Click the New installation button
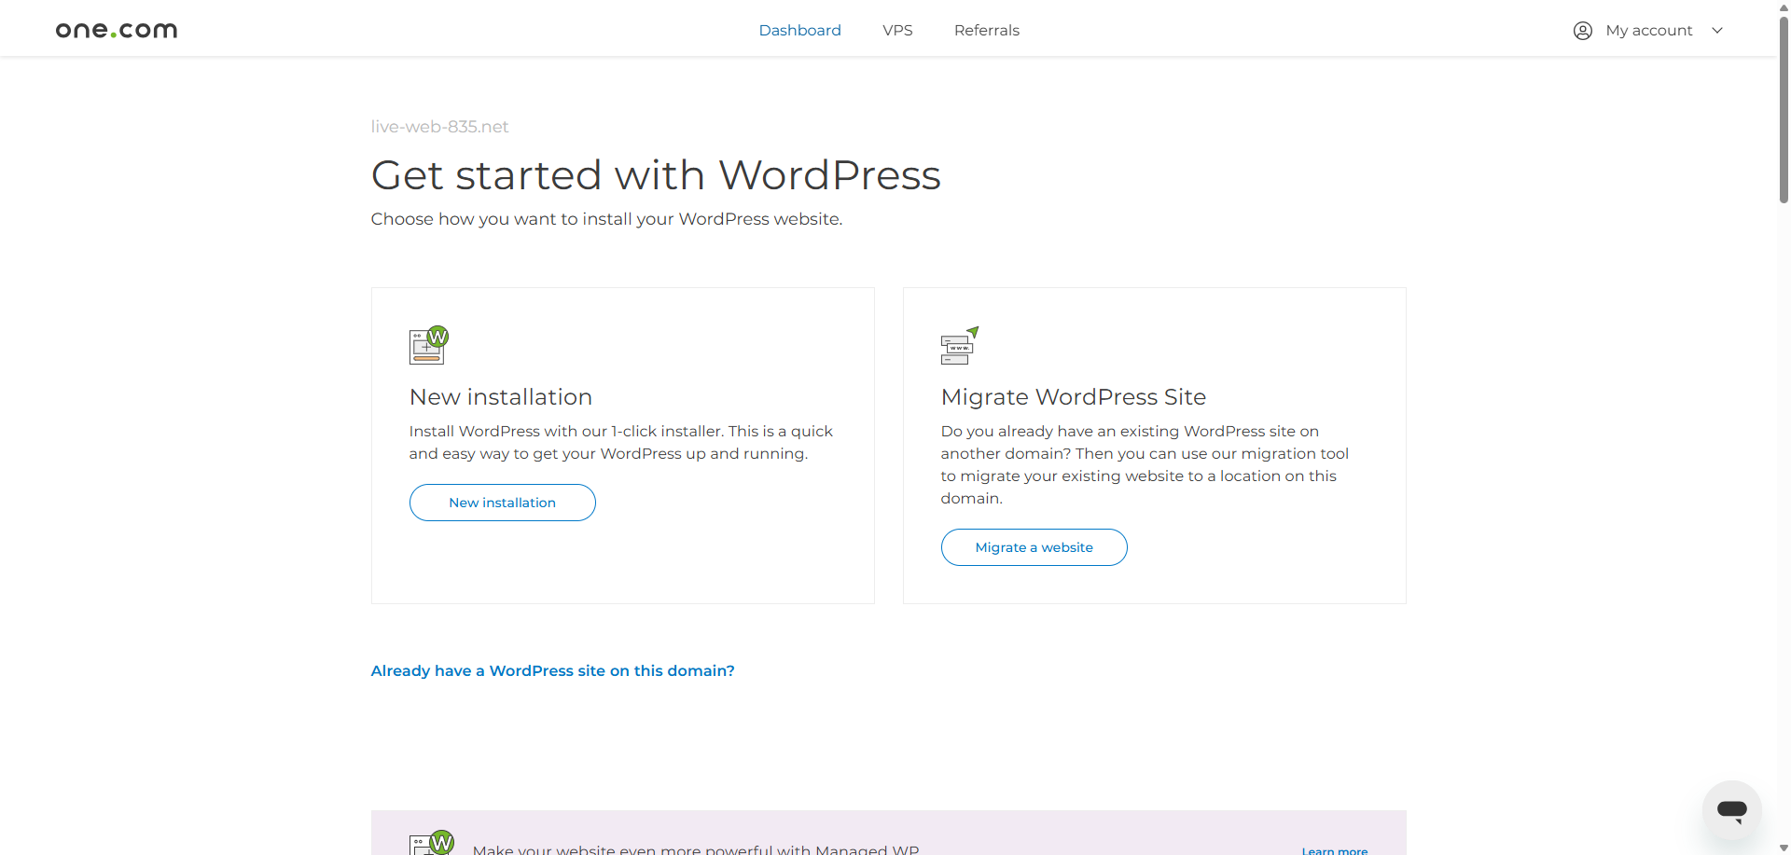 [x=502, y=503]
